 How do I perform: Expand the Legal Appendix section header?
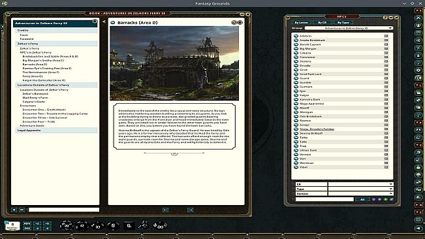[x=56, y=131]
